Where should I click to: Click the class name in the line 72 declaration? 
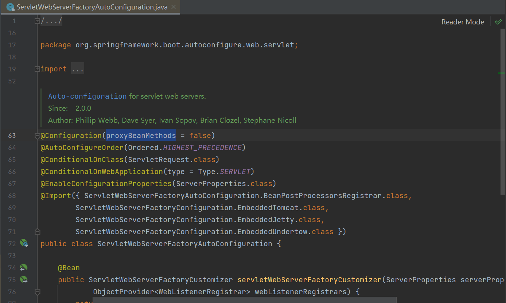pos(185,244)
